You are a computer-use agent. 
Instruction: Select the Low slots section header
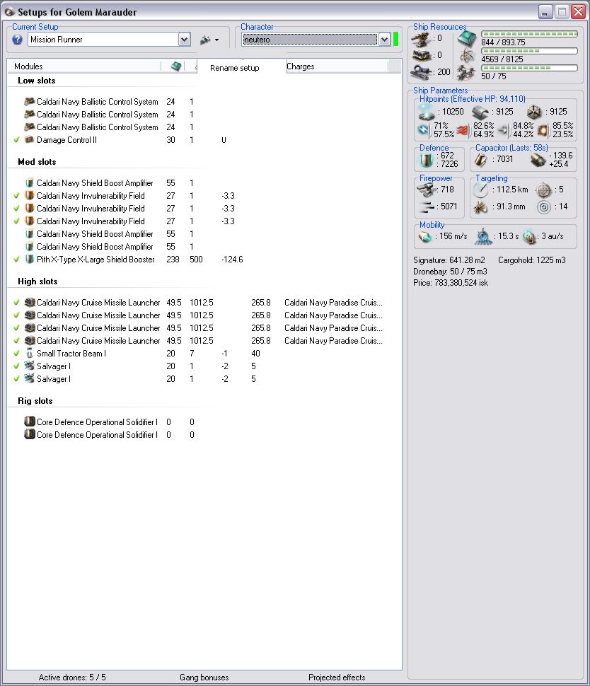click(36, 81)
